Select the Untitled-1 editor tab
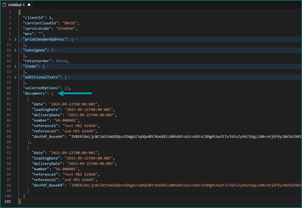302x208 pixels. click(17, 5)
